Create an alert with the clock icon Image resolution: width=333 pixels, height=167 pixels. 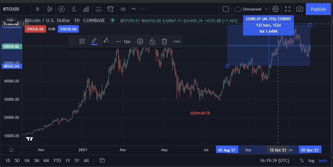tap(110, 9)
